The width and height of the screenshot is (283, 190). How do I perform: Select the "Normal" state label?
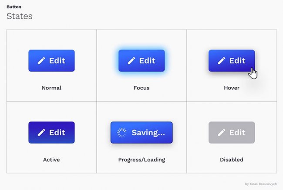(51, 88)
